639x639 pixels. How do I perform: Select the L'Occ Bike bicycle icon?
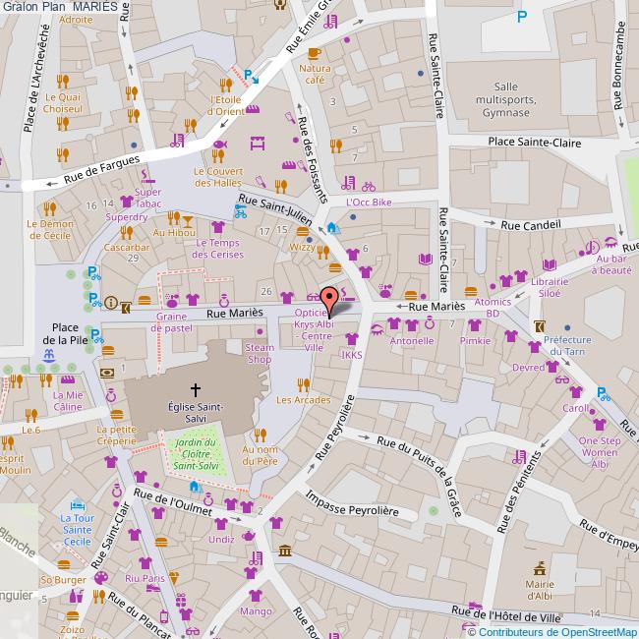368,186
